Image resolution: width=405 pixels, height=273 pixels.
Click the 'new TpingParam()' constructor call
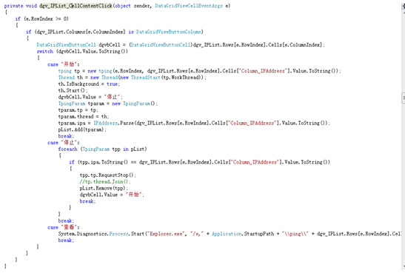tap(134, 104)
